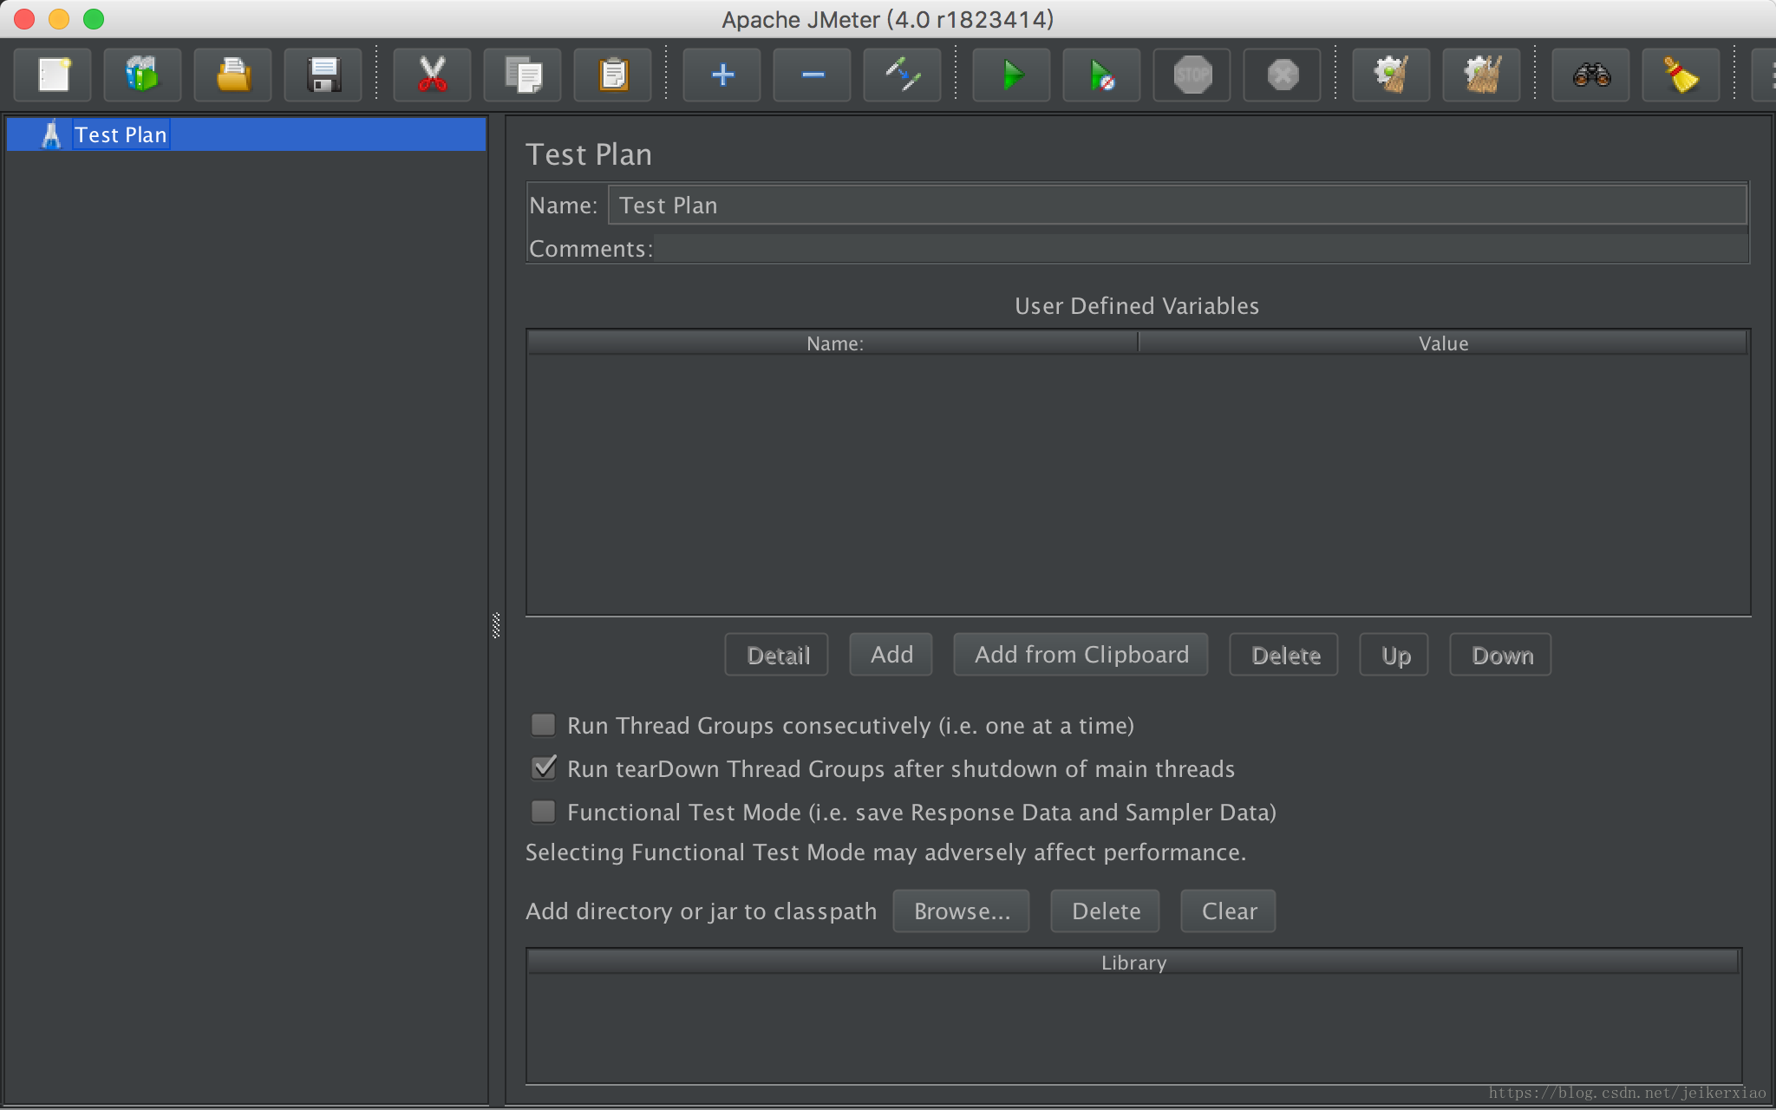Click Browse to add classpath entry
This screenshot has height=1110, width=1776.
(962, 911)
